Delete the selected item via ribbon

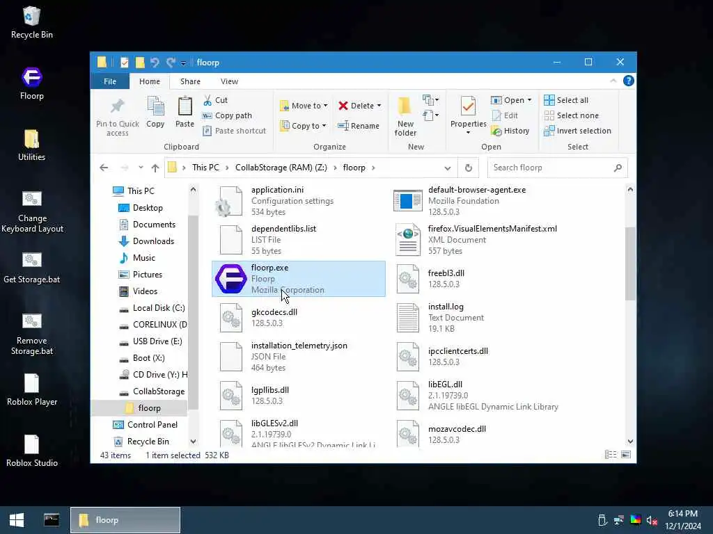click(356, 106)
